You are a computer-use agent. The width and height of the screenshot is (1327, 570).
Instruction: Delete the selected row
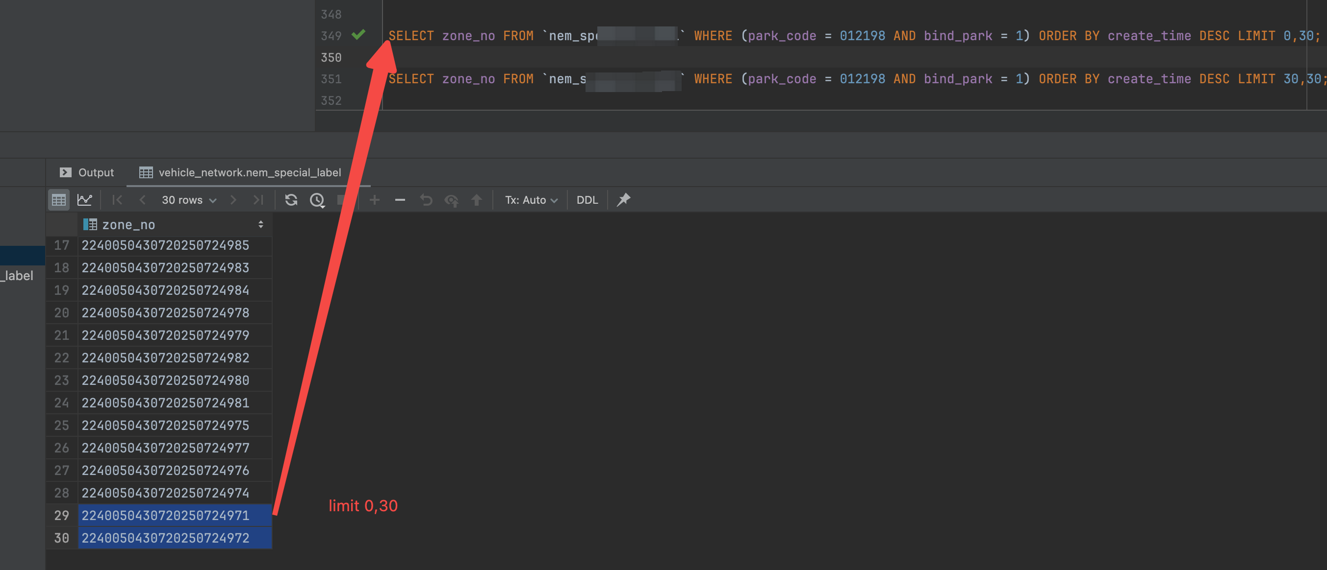click(x=400, y=200)
